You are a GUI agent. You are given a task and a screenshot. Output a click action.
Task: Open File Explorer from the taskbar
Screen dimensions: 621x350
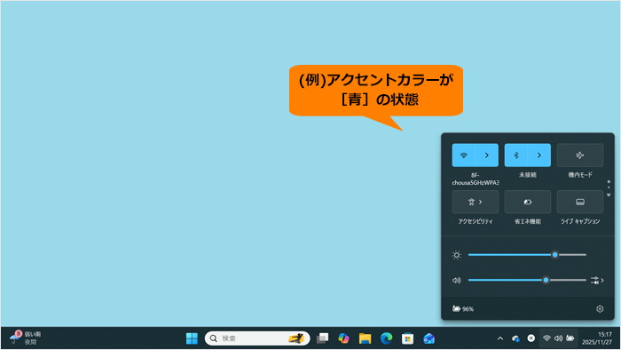point(366,338)
